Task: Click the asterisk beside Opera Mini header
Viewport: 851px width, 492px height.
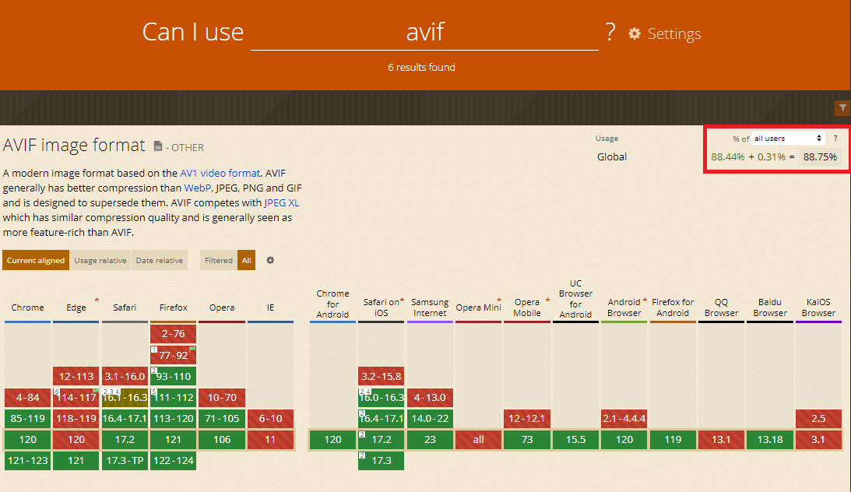Action: (498, 300)
